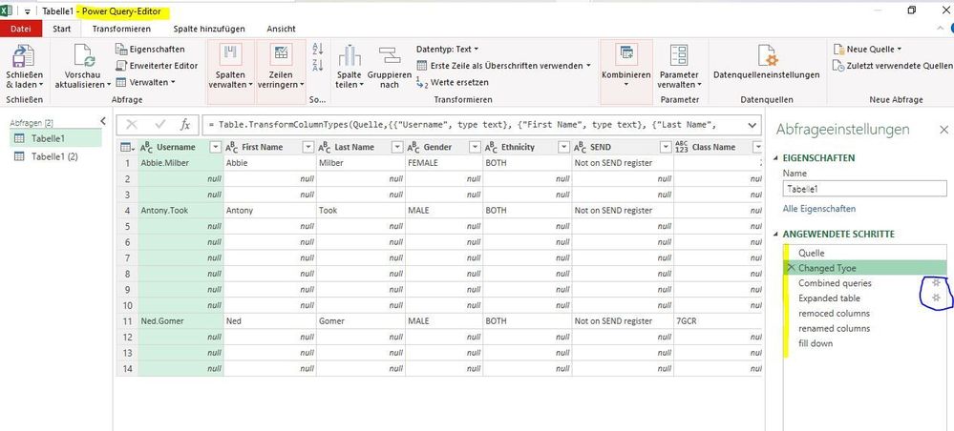This screenshot has width=954, height=431.
Task: Switch to Spalte hinzufügen tab
Action: pyautogui.click(x=209, y=29)
